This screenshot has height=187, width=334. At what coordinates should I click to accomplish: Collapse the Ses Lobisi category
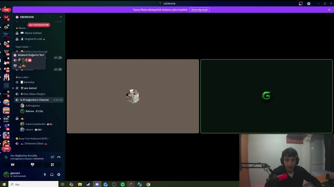click(23, 77)
